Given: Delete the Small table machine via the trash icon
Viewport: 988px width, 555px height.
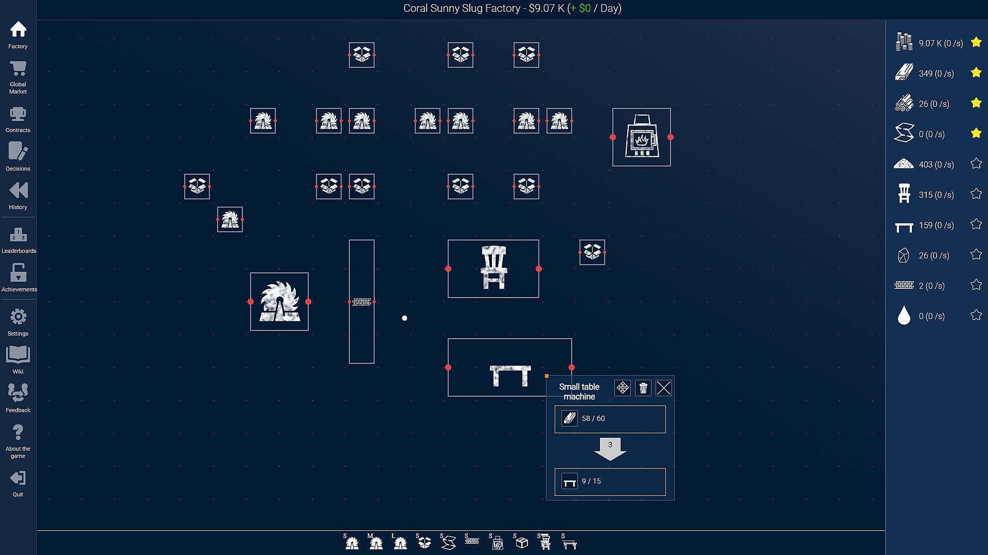Looking at the screenshot, I should click(643, 388).
